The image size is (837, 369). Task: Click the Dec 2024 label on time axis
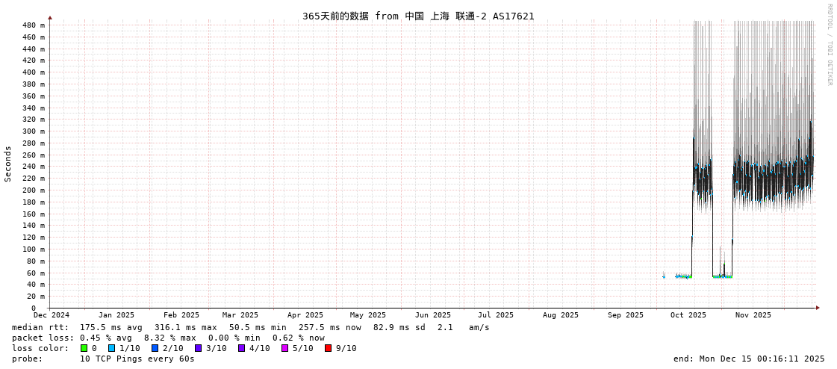(x=52, y=315)
